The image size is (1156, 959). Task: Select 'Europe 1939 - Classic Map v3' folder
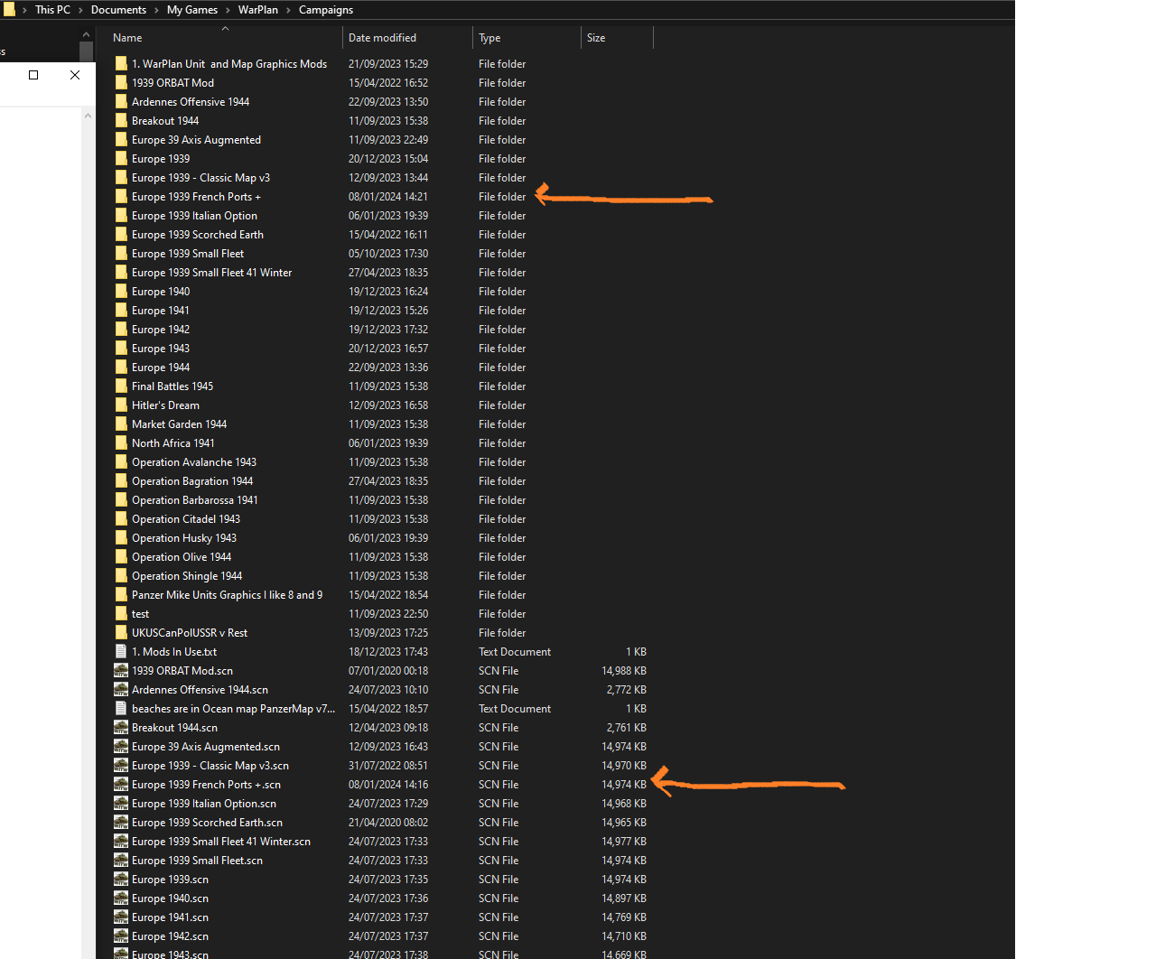200,177
